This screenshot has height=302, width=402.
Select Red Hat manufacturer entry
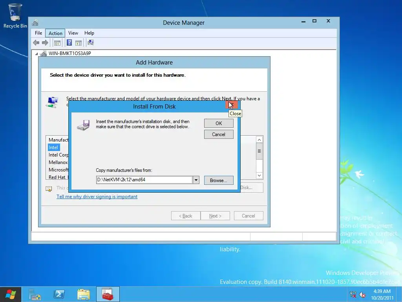pyautogui.click(x=58, y=177)
